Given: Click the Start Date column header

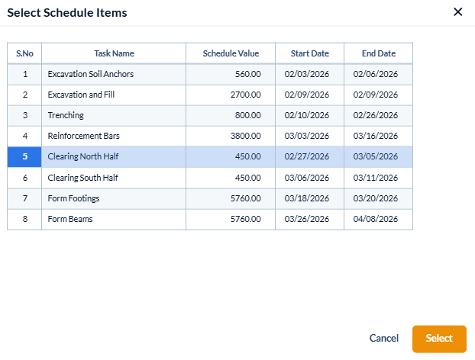Looking at the screenshot, I should pyautogui.click(x=309, y=53).
